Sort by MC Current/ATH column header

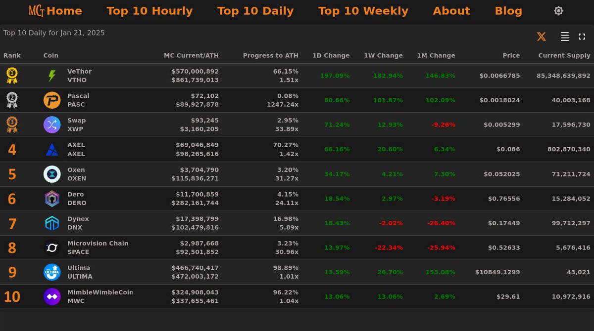coord(191,56)
